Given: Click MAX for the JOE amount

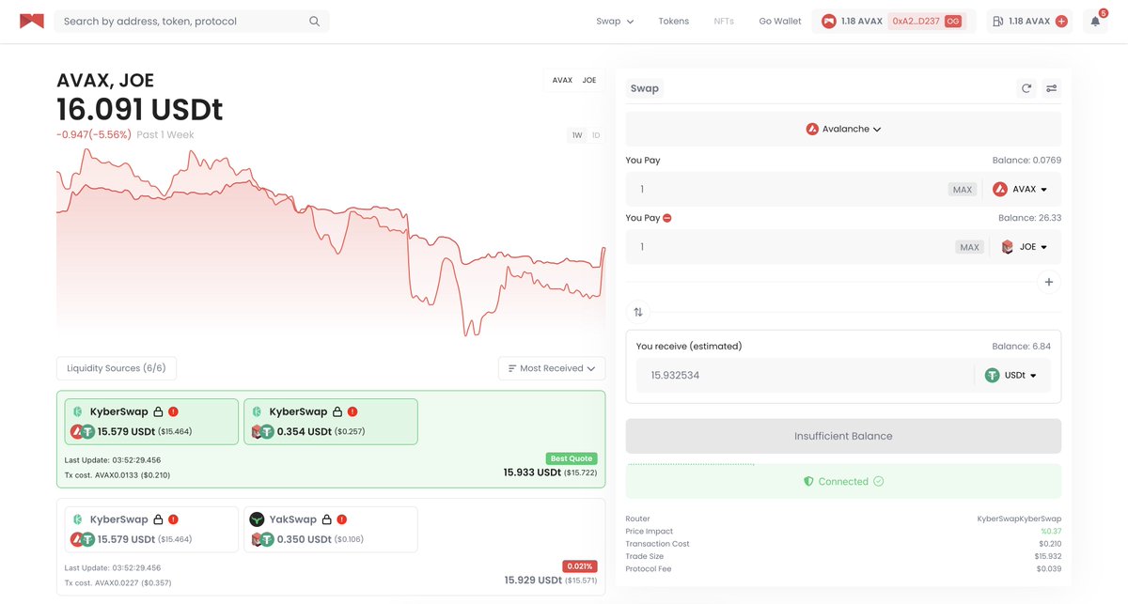Looking at the screenshot, I should [x=969, y=247].
